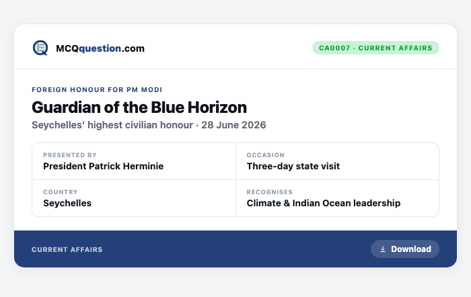Click the blue footer bar

point(235,249)
